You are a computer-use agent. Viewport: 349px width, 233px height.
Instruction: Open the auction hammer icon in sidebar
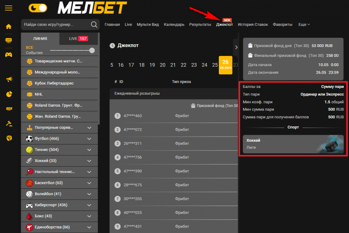pos(9,124)
